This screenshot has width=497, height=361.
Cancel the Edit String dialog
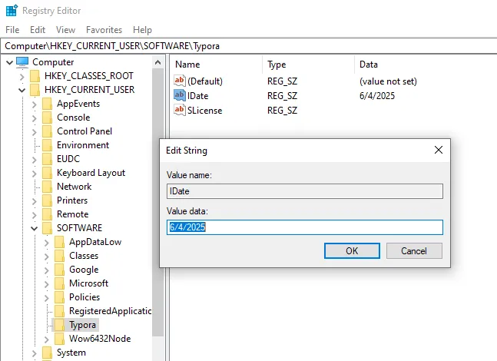point(414,250)
